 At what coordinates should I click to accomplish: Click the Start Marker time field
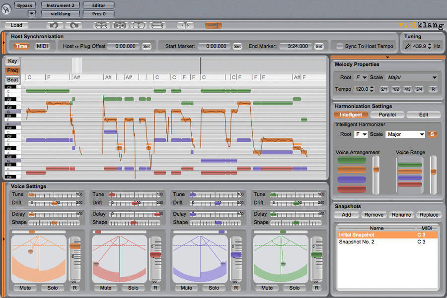[x=214, y=46]
